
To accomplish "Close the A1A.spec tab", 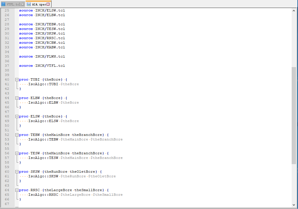I will (x=48, y=4).
